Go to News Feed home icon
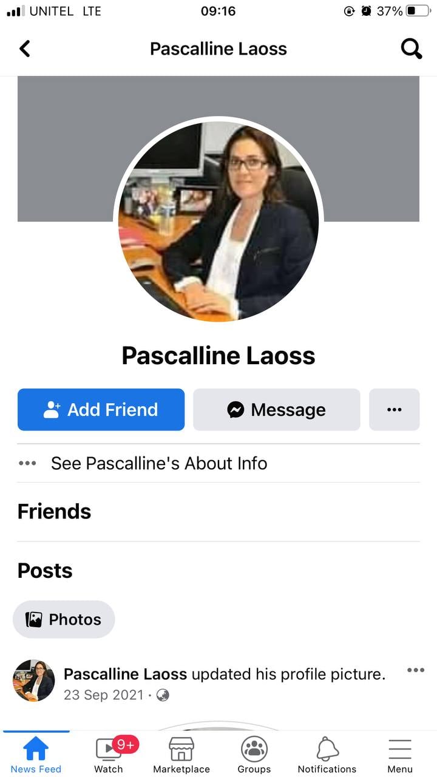 coord(36,748)
